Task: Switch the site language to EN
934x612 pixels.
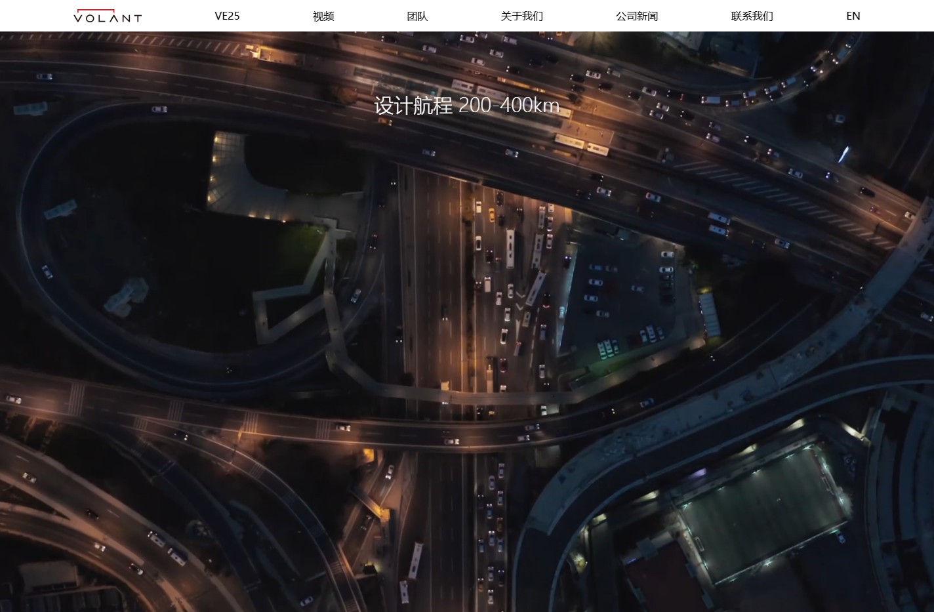Action: 853,16
